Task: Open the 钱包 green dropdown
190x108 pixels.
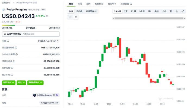Action: pos(21,83)
